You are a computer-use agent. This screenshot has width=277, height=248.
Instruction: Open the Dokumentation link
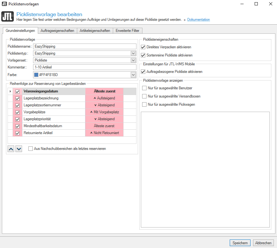pos(199,20)
